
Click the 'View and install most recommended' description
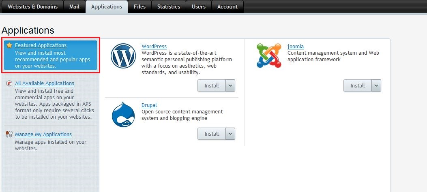coord(53,60)
